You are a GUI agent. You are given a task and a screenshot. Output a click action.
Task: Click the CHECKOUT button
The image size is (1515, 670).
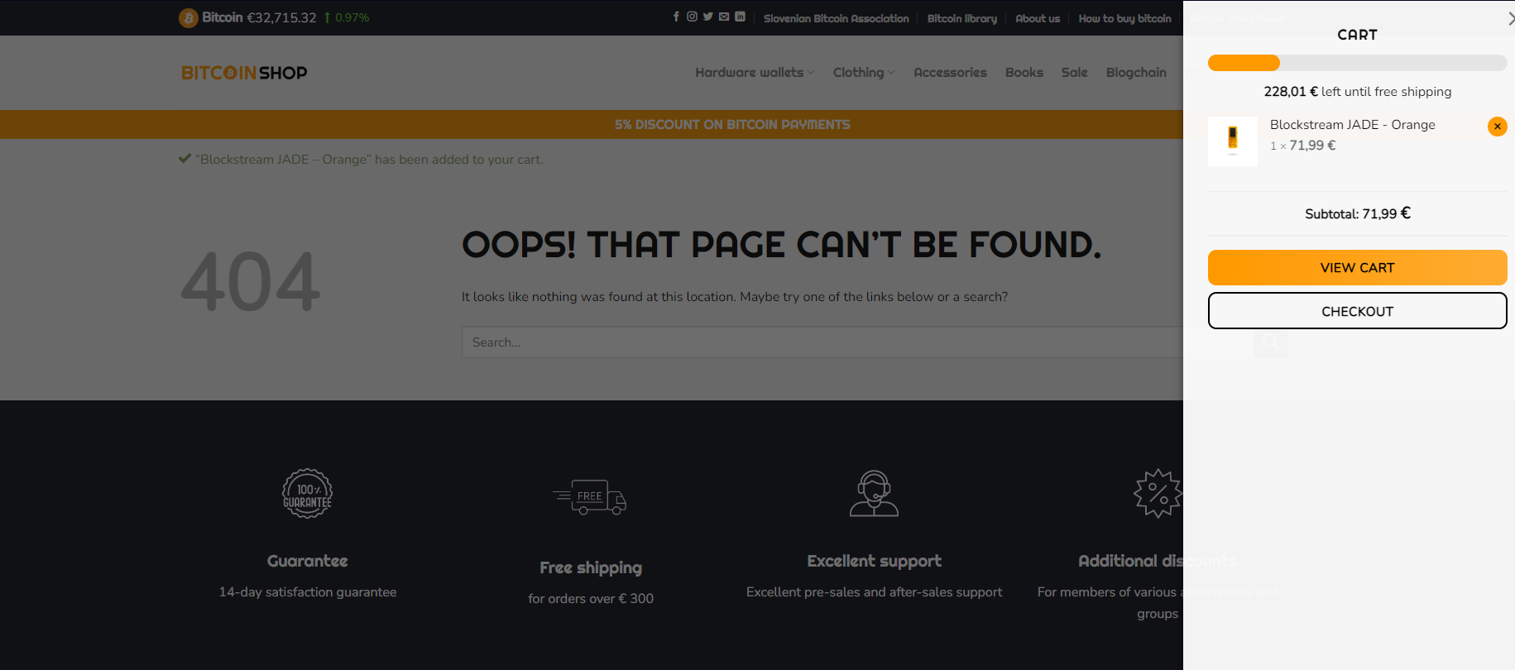(1357, 311)
